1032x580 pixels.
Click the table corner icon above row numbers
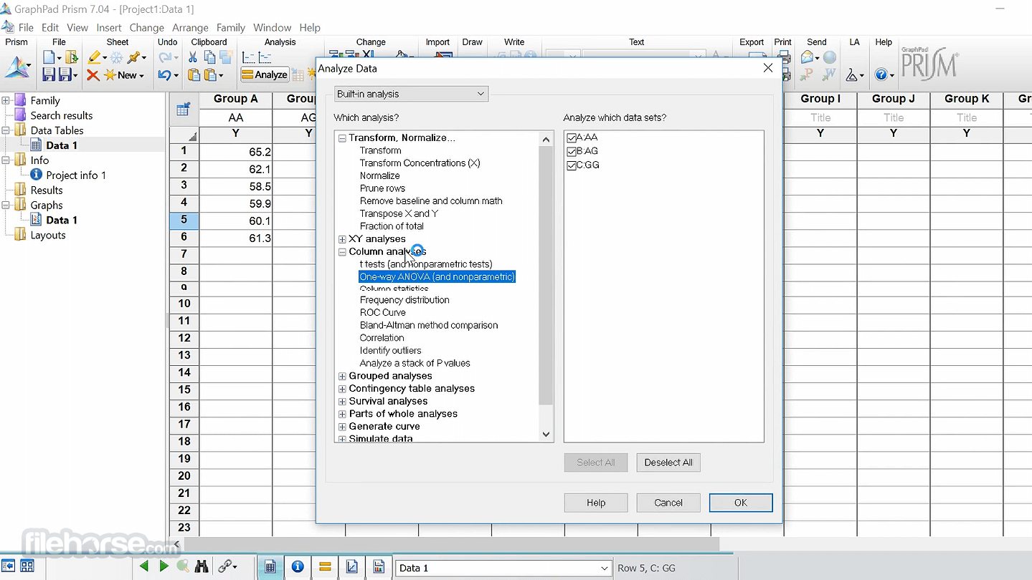[x=184, y=110]
